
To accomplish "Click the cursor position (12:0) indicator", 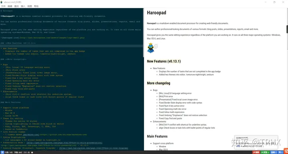I will coord(27,152).
